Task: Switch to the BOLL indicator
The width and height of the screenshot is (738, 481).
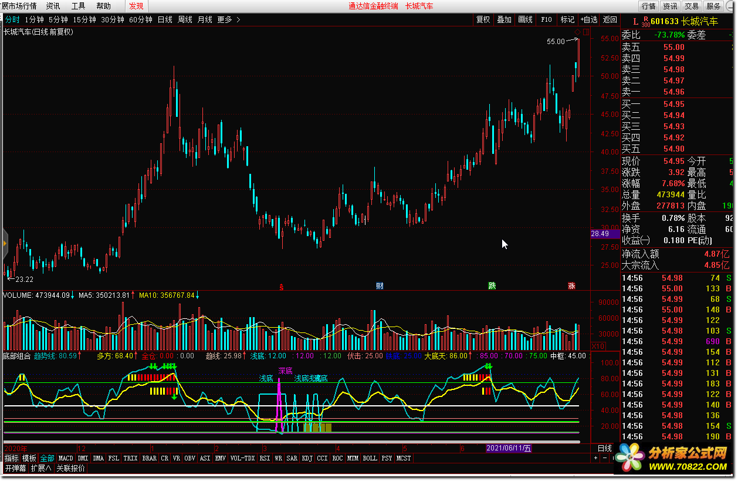Action: 370,458
